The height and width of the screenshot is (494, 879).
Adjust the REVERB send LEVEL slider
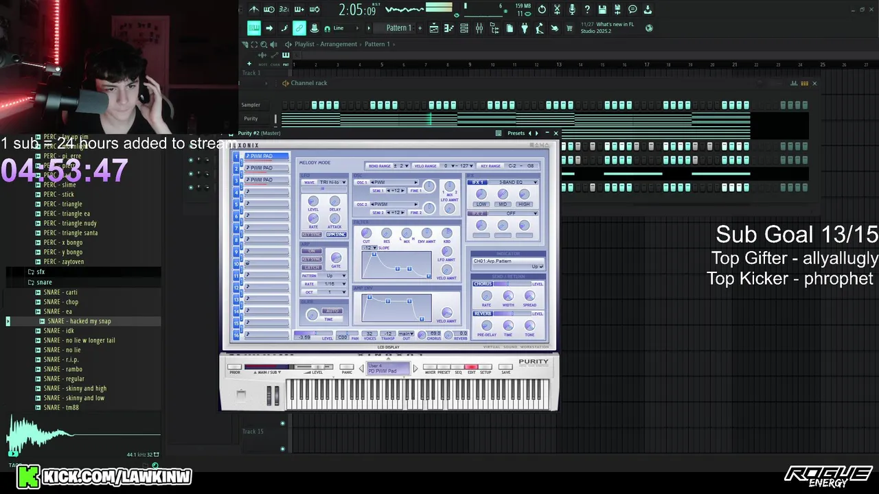click(x=512, y=314)
